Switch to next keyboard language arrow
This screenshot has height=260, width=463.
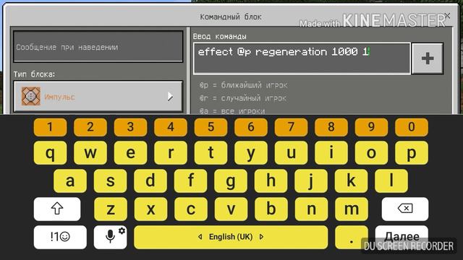click(261, 237)
